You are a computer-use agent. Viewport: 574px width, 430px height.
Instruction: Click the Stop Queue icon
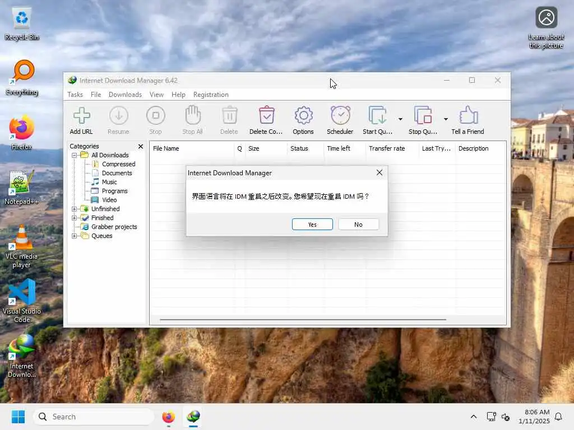pyautogui.click(x=423, y=115)
